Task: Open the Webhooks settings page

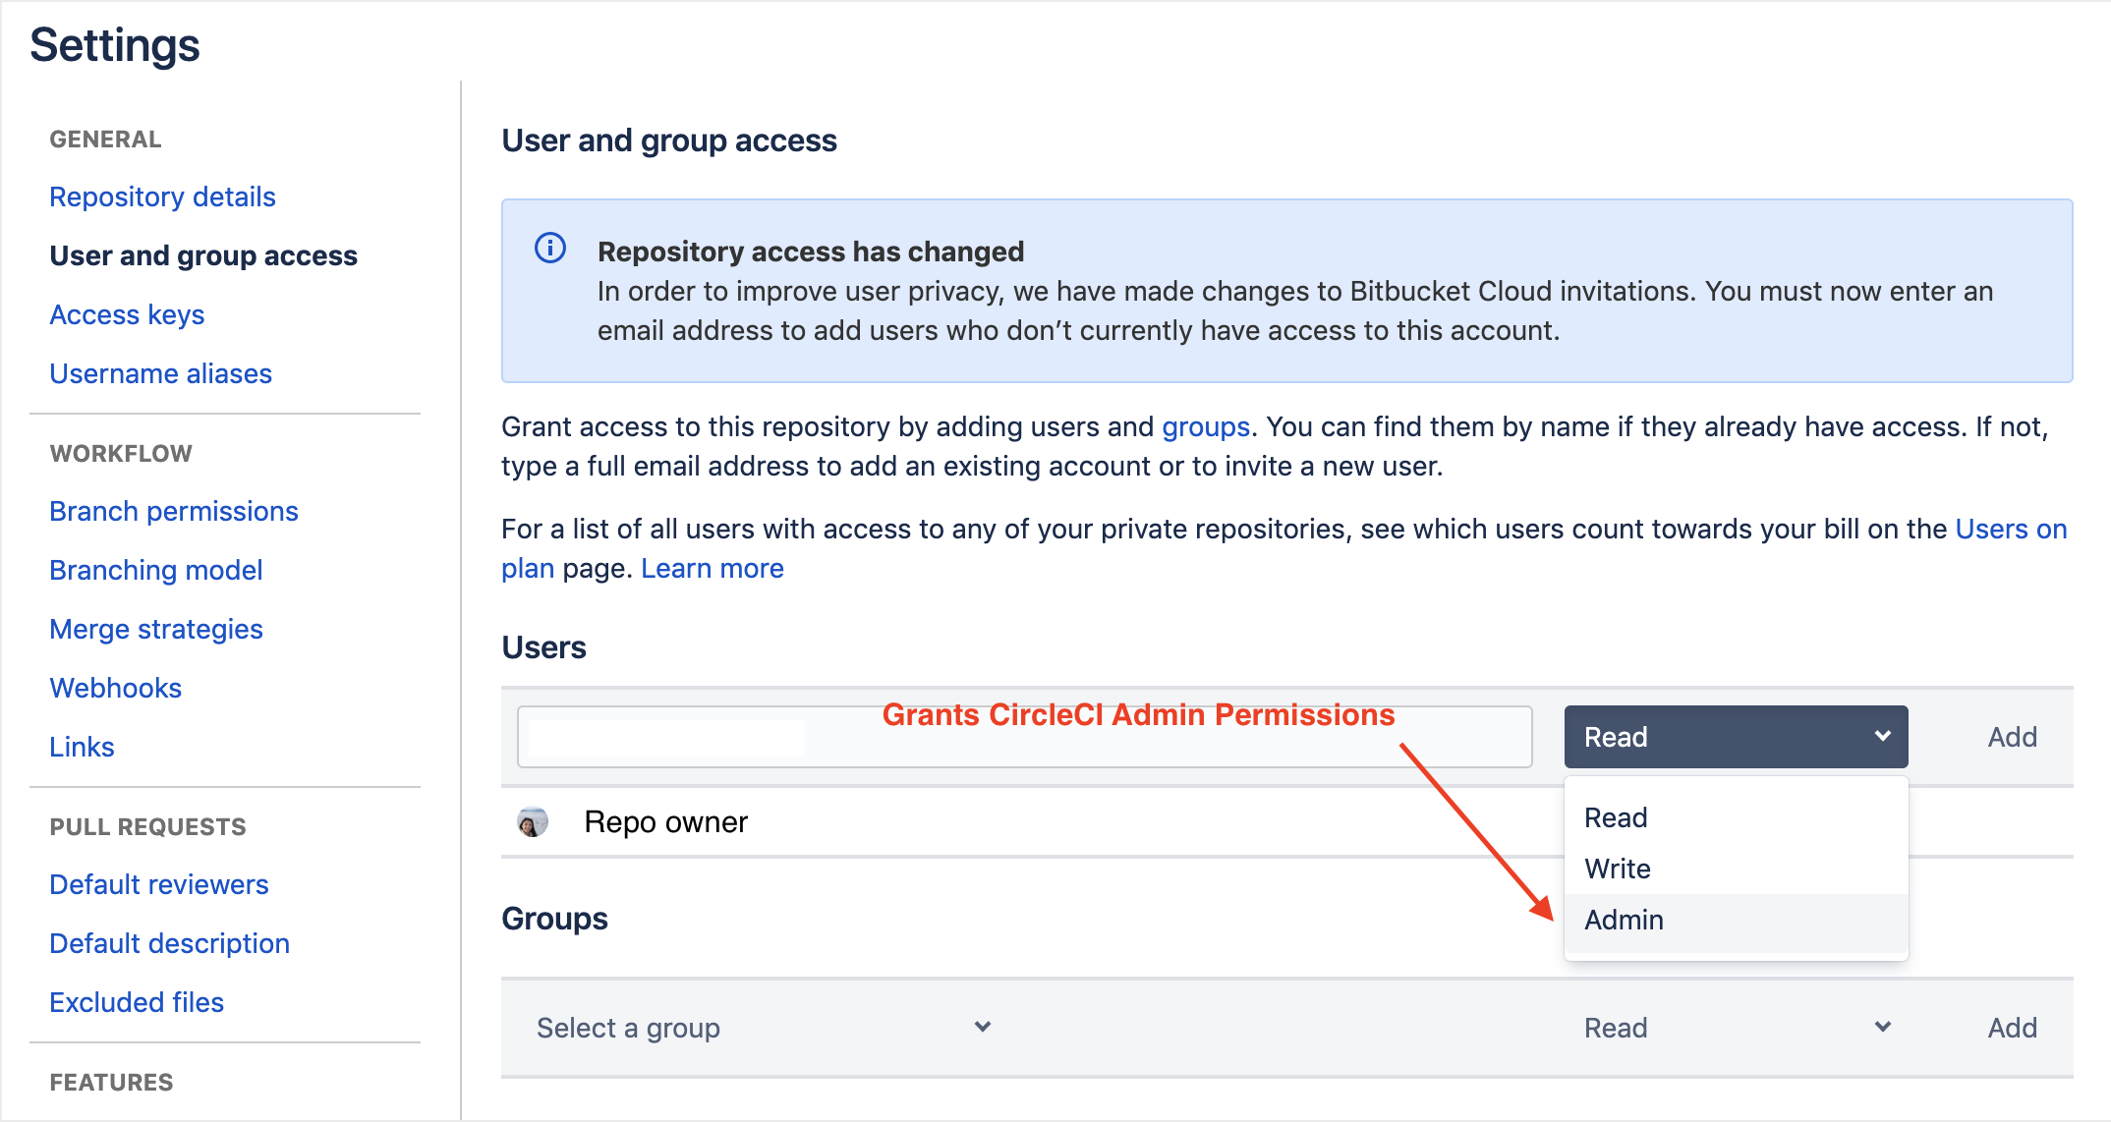Action: [116, 688]
